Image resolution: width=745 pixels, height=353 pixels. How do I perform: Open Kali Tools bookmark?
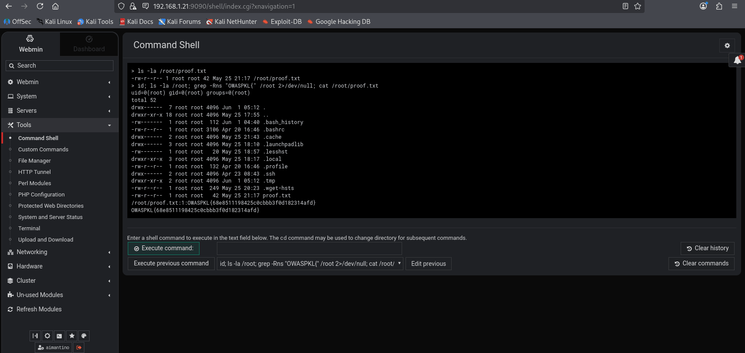(x=95, y=22)
